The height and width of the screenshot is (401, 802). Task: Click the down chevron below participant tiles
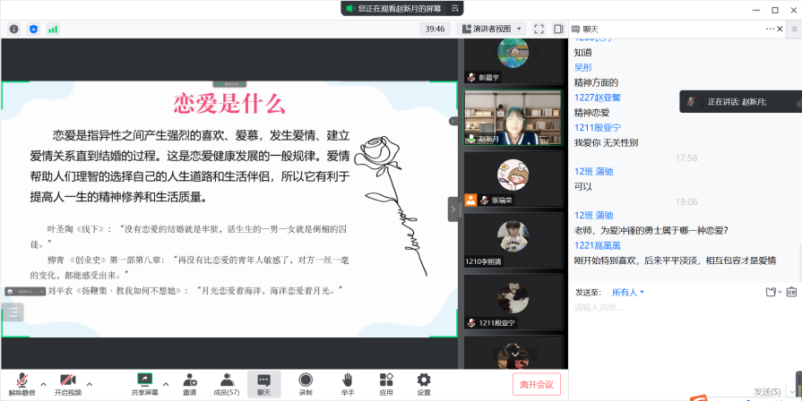coord(515,354)
